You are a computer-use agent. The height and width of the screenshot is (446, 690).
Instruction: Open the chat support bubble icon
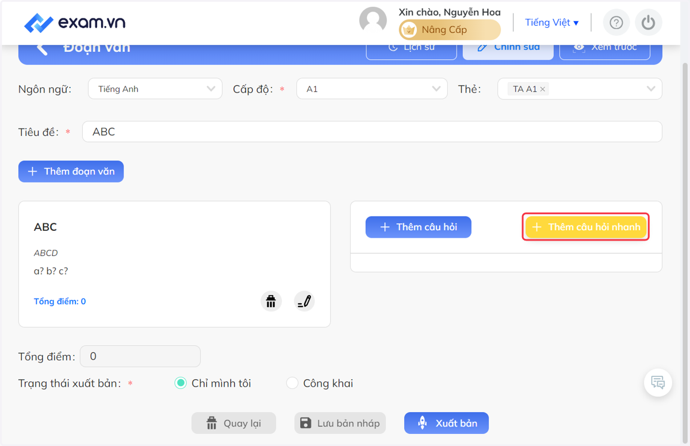pos(658,382)
